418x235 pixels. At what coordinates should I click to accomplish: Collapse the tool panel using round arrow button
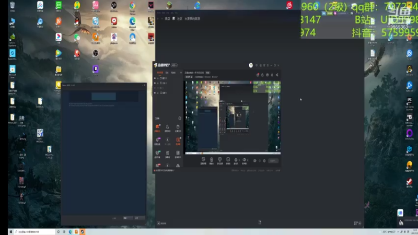[179, 119]
